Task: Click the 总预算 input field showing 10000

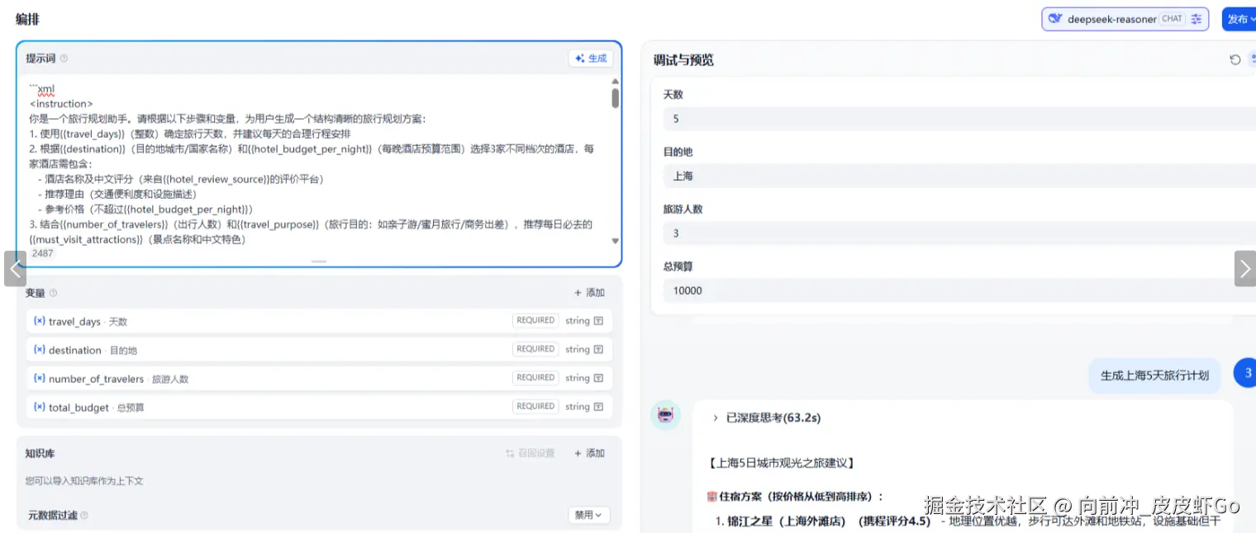Action: point(959,290)
